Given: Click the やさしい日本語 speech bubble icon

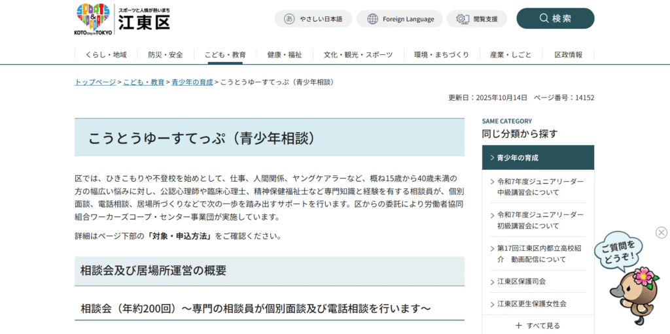Looking at the screenshot, I should point(289,19).
